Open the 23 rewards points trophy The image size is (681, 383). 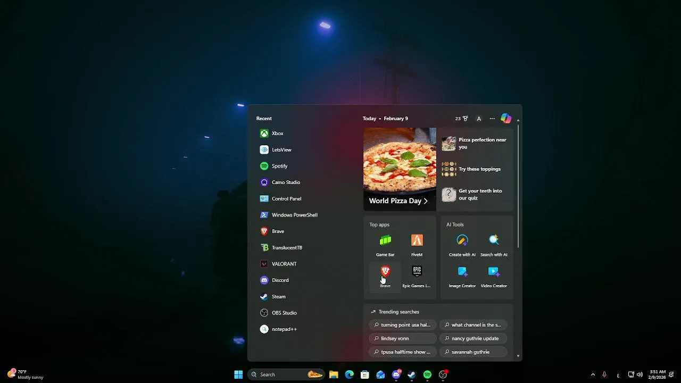pyautogui.click(x=461, y=119)
